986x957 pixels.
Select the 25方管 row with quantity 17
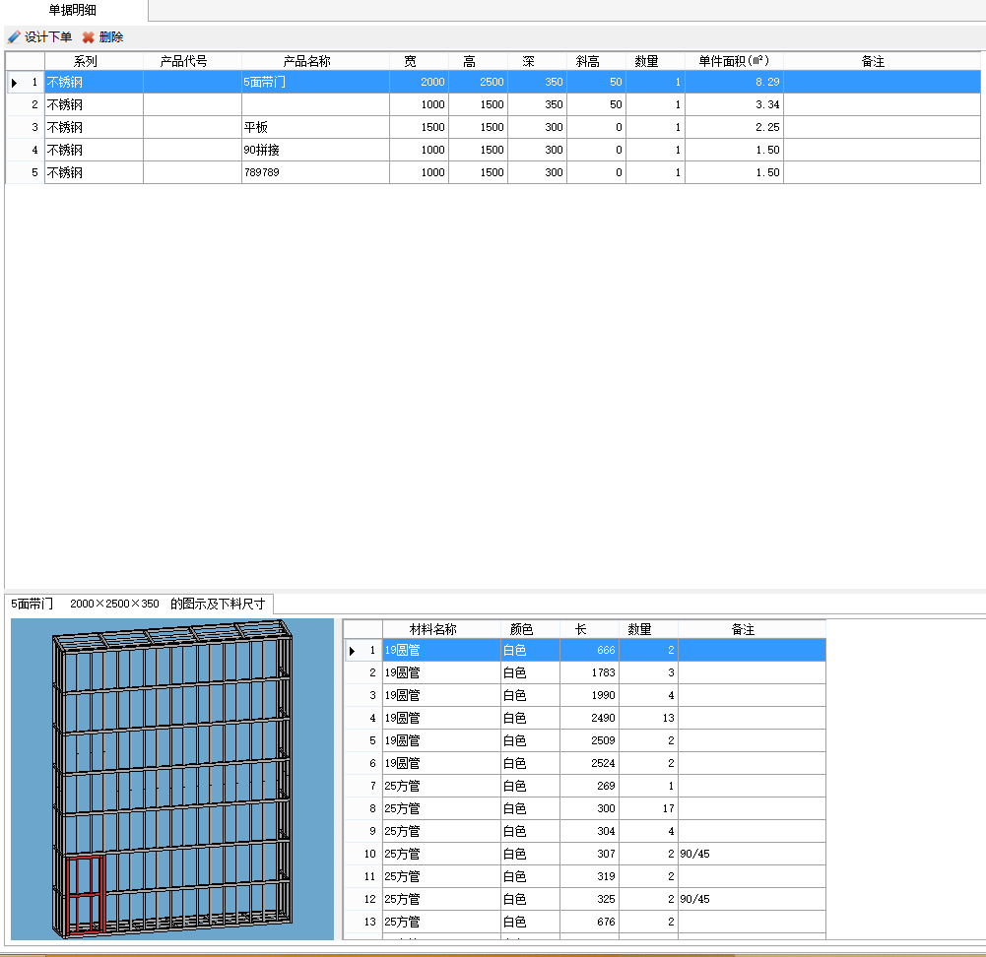[585, 808]
